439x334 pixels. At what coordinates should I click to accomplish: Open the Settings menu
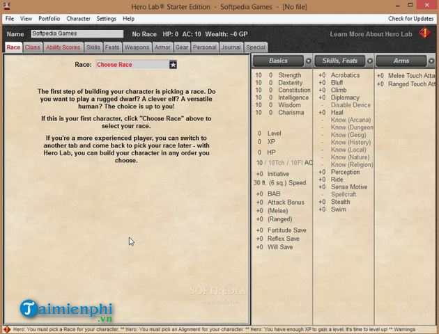tap(107, 19)
